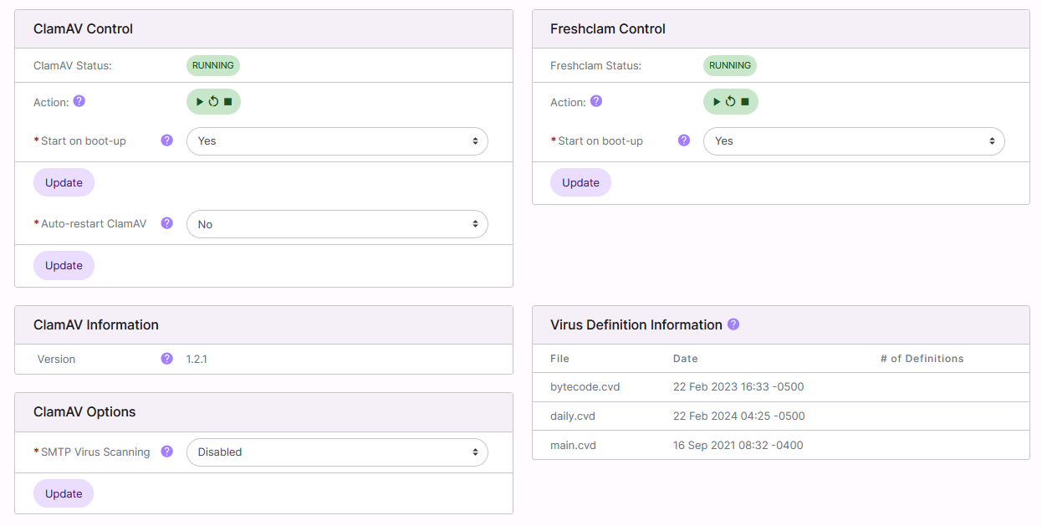
Task: Open the Virus Definition Information help icon
Action: [733, 324]
